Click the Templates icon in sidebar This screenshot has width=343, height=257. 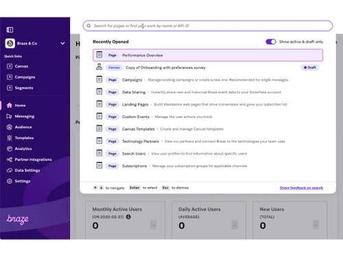10,138
